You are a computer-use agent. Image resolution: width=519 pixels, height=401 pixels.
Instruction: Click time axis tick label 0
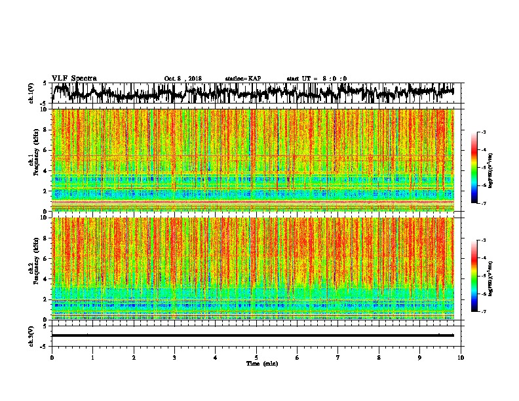52,358
